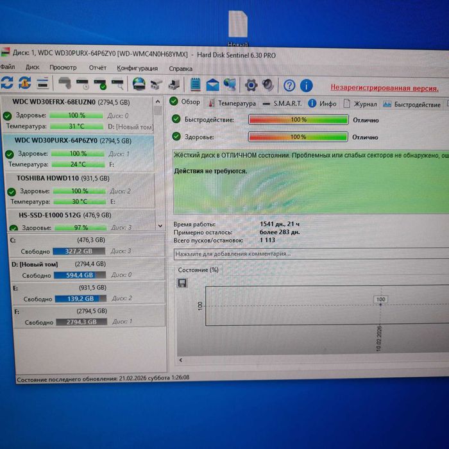Screen dimensions: 449x449
Task: Click the blue info circle icon
Action: [x=306, y=85]
